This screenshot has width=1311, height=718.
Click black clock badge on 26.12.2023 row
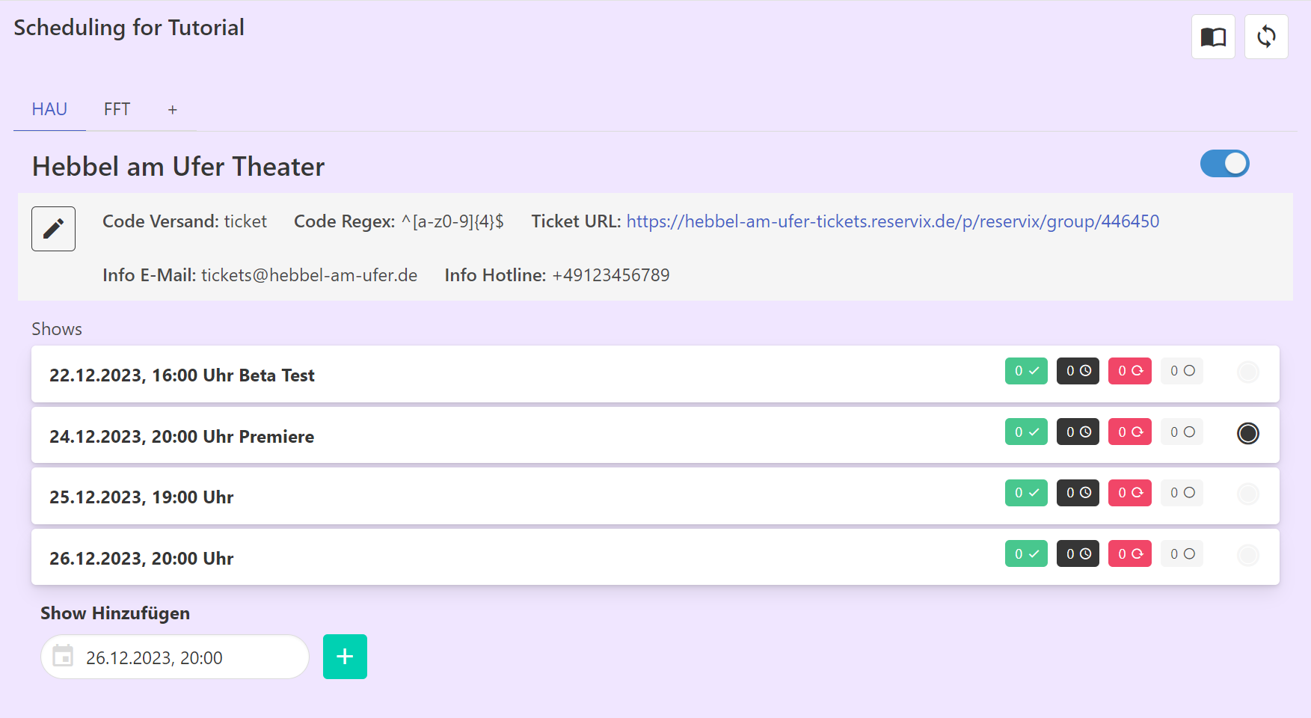(x=1078, y=554)
